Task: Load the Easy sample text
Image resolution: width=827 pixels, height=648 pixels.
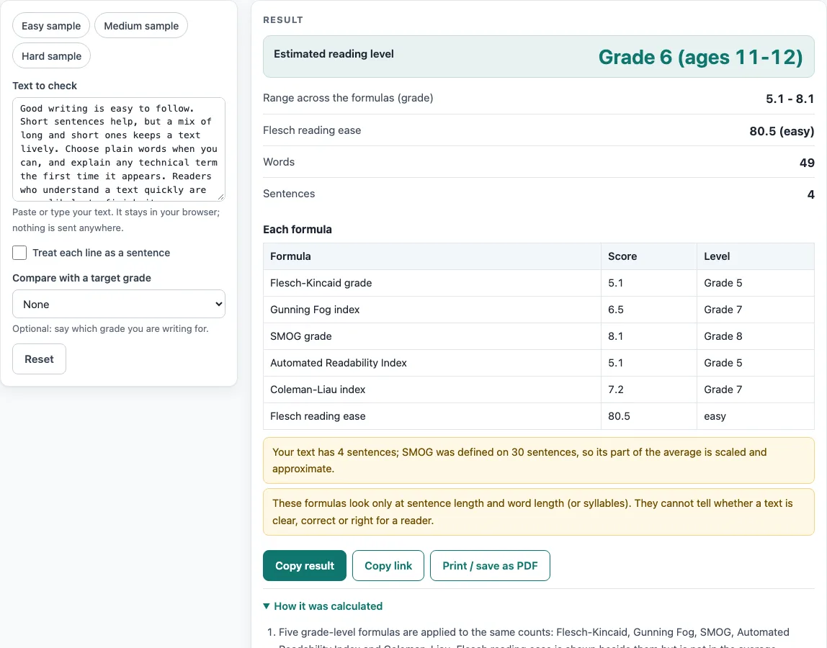Action: click(x=51, y=26)
